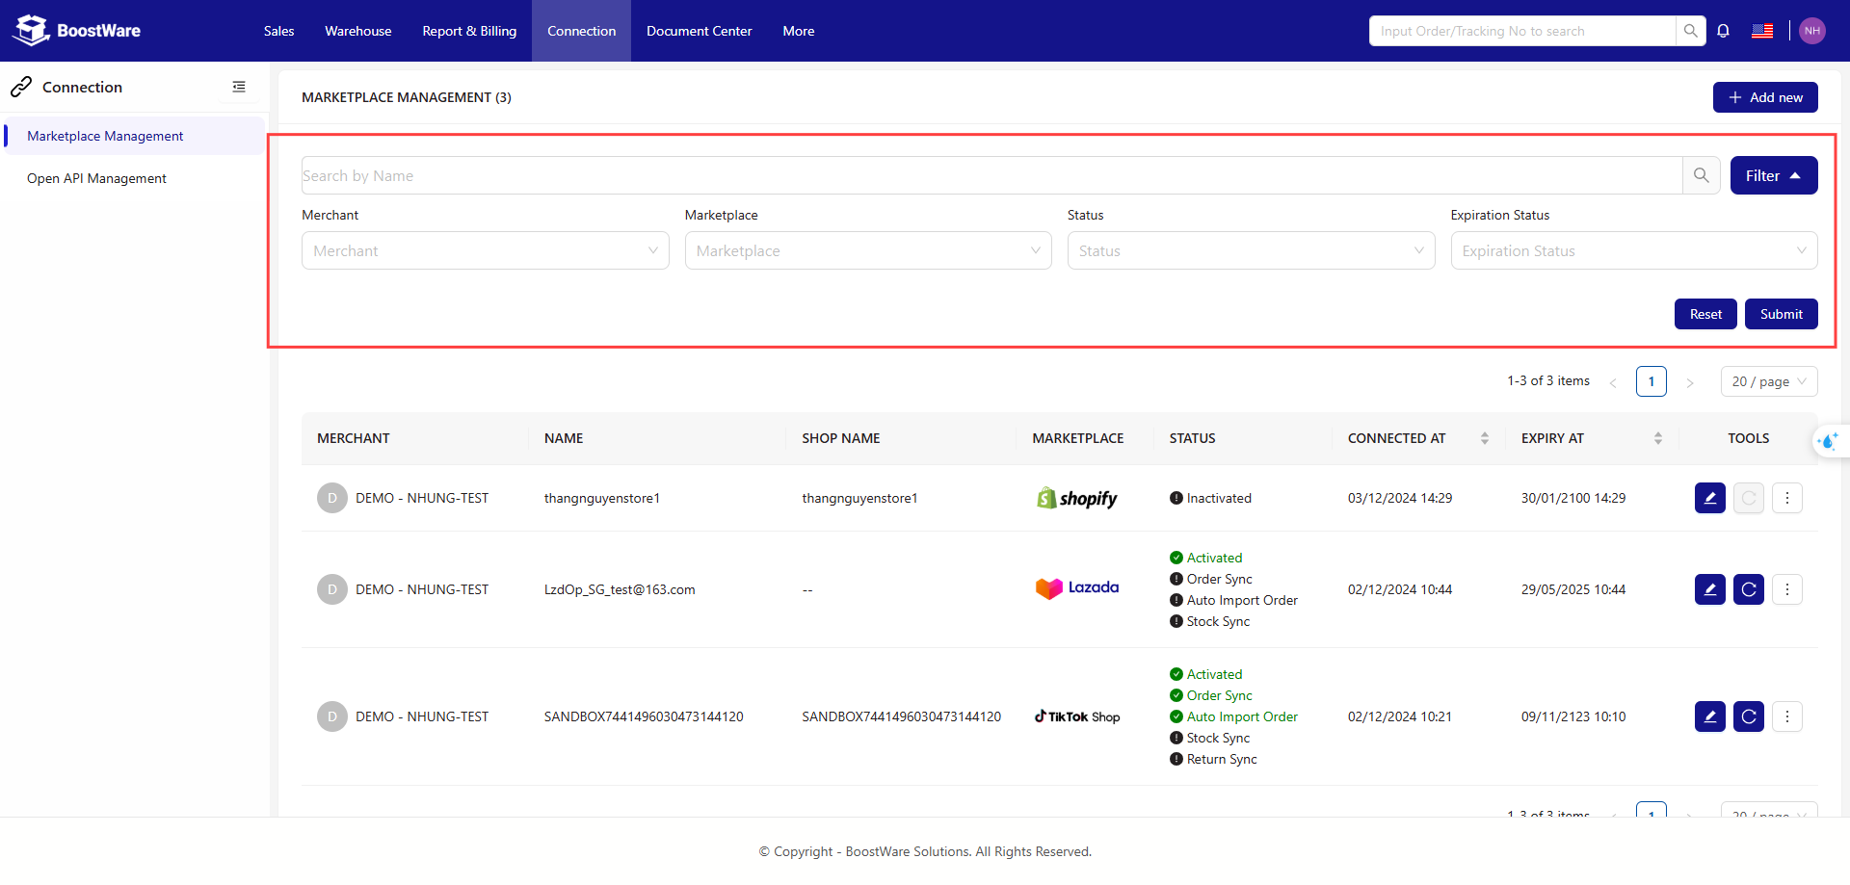Change the 20 / page size selector
Image resolution: width=1850 pixels, height=885 pixels.
(1768, 381)
